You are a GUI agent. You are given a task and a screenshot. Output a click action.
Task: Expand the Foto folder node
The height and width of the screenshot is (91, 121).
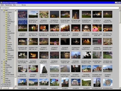pyautogui.click(x=4, y=25)
